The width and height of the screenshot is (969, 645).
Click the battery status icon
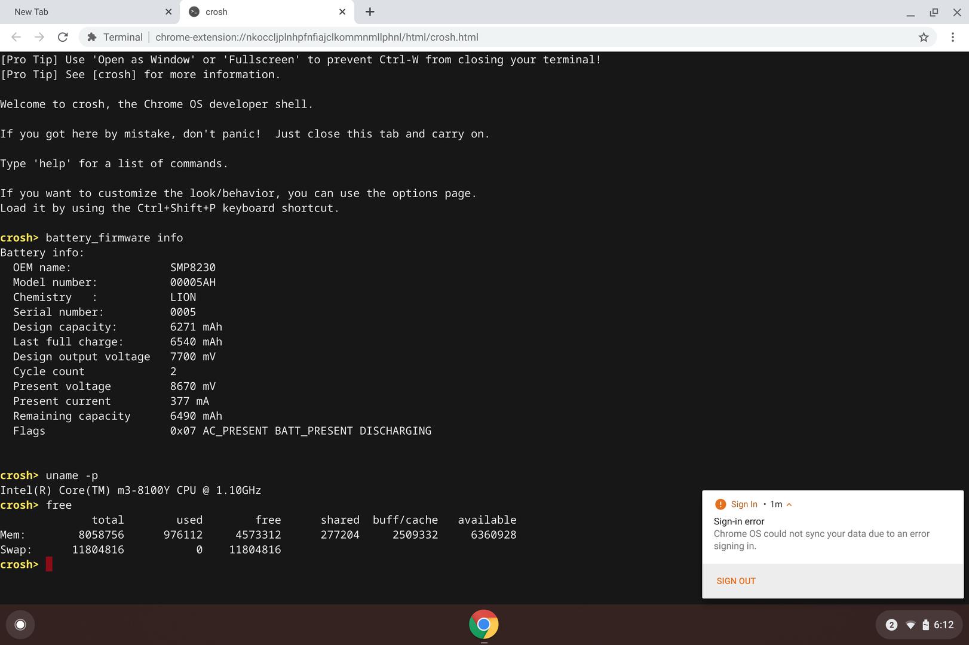(925, 625)
